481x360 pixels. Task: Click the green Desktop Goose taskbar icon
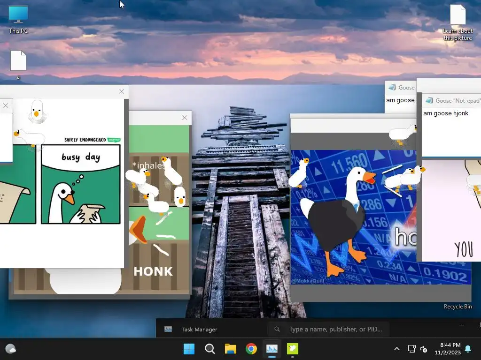[292, 349]
